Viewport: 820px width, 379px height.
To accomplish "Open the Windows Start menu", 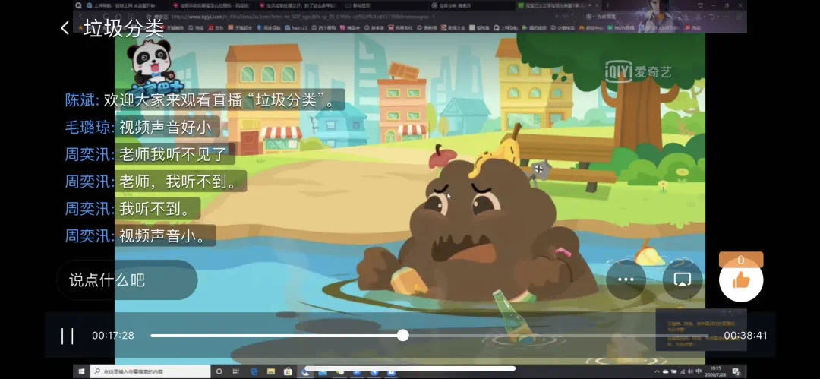I will (80, 371).
